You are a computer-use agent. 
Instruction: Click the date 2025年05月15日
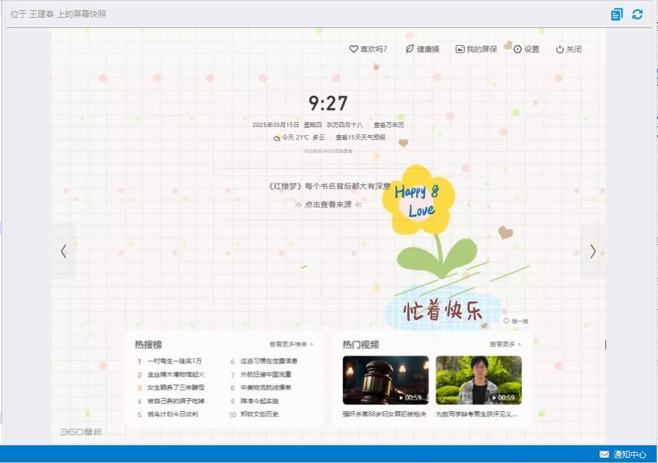click(x=275, y=125)
